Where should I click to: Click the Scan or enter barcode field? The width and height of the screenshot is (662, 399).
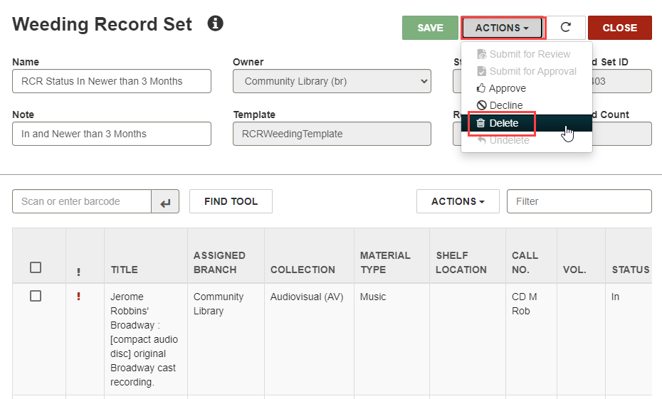pos(82,201)
